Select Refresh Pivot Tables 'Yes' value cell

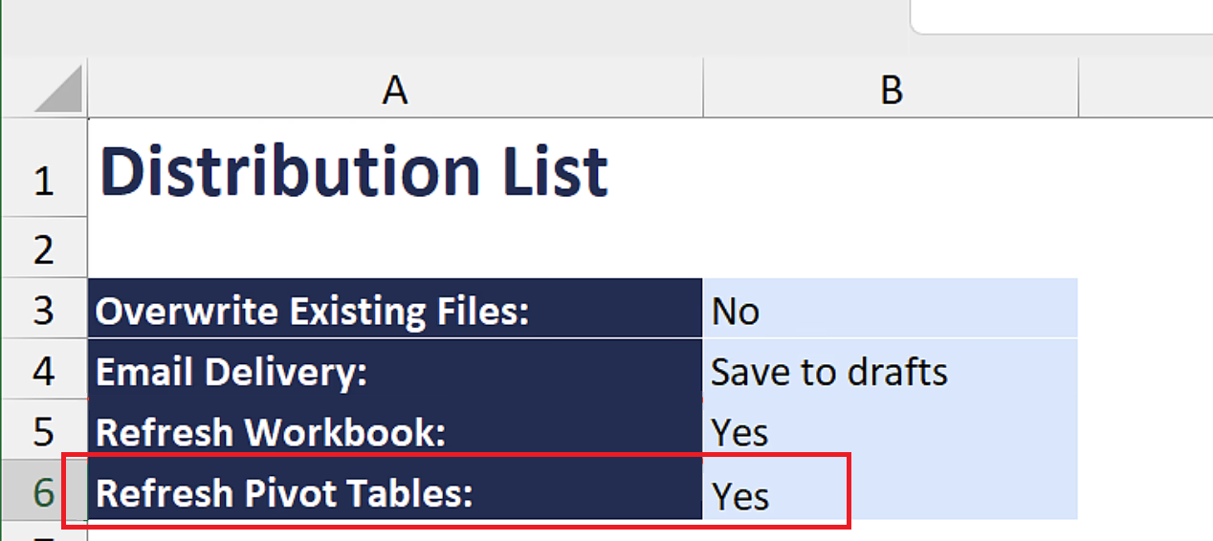(891, 489)
